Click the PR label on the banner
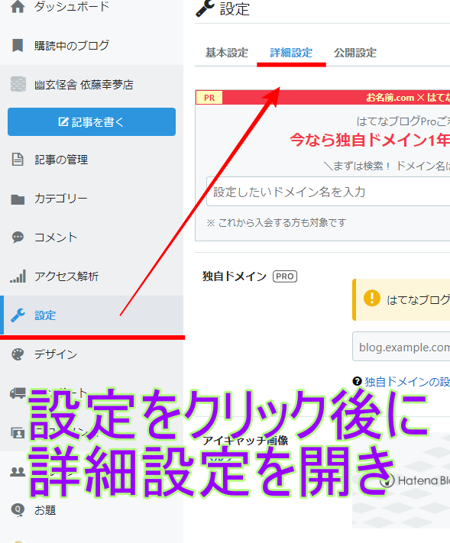 click(209, 98)
